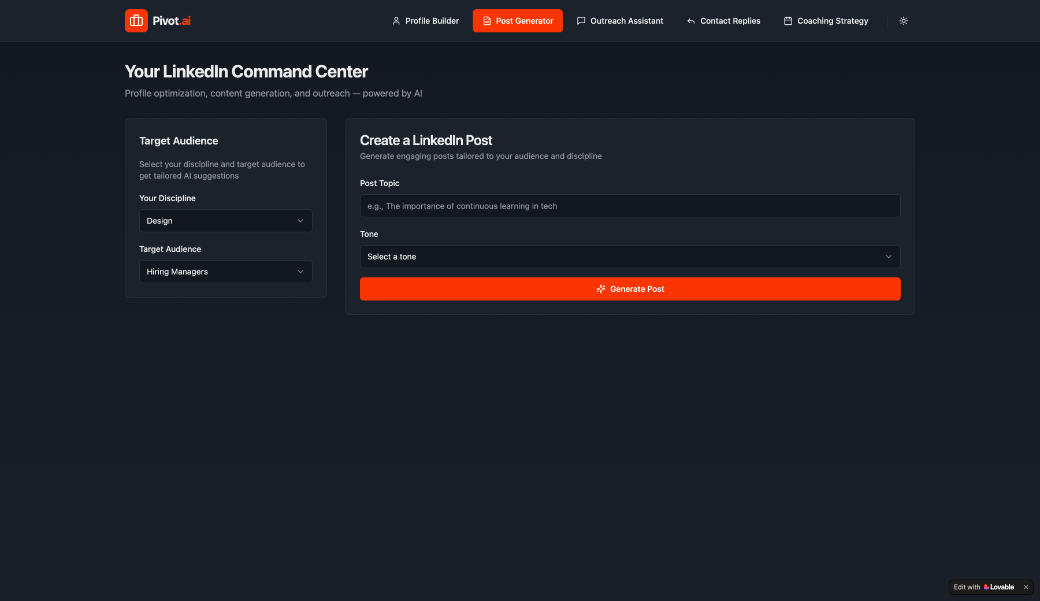The height and width of the screenshot is (601, 1040).
Task: Focus the Post Topic input field
Action: (630, 206)
